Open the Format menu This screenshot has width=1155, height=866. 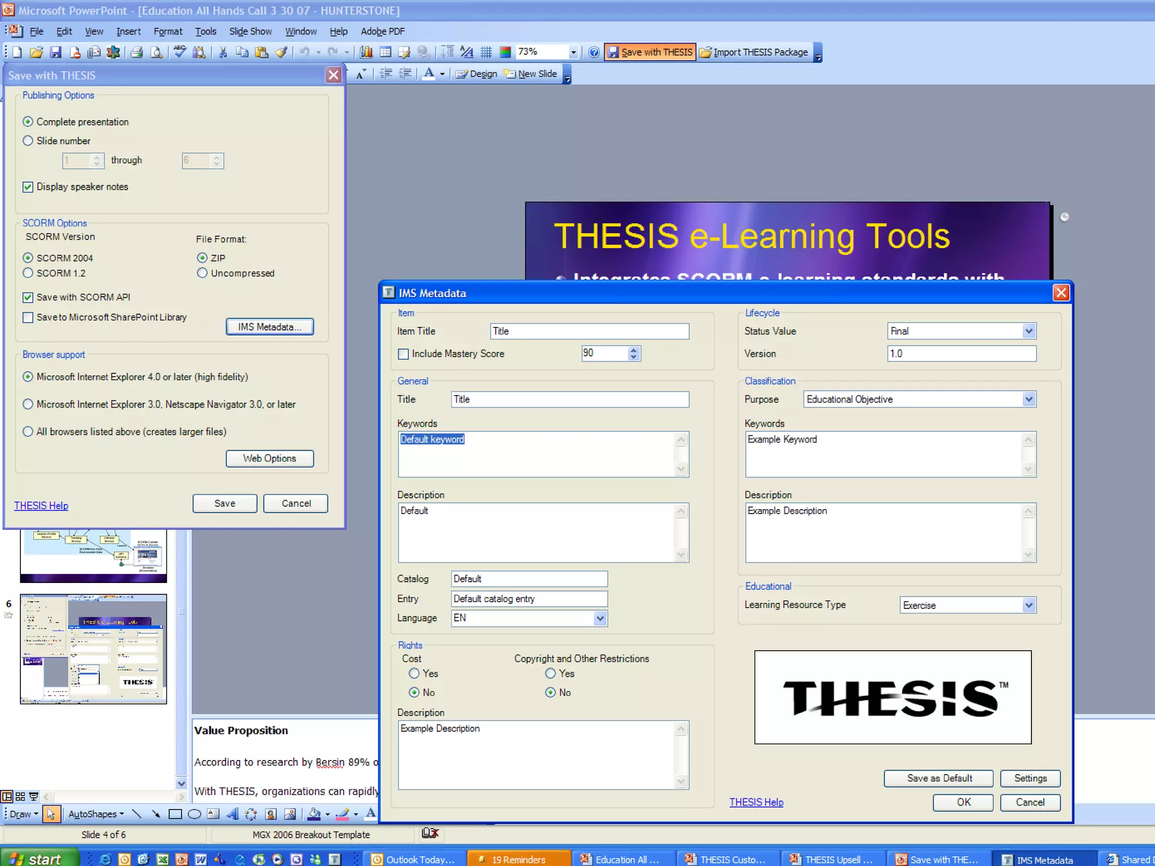[x=167, y=32]
